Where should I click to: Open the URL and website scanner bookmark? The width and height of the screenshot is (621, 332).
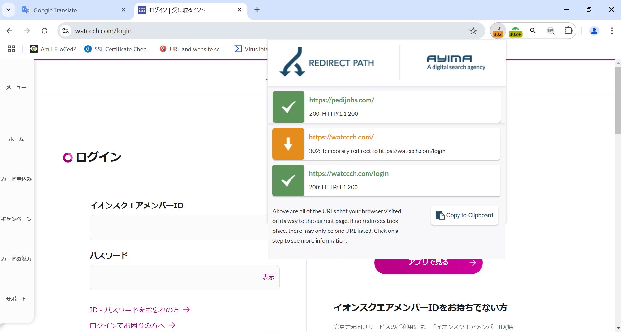point(192,49)
